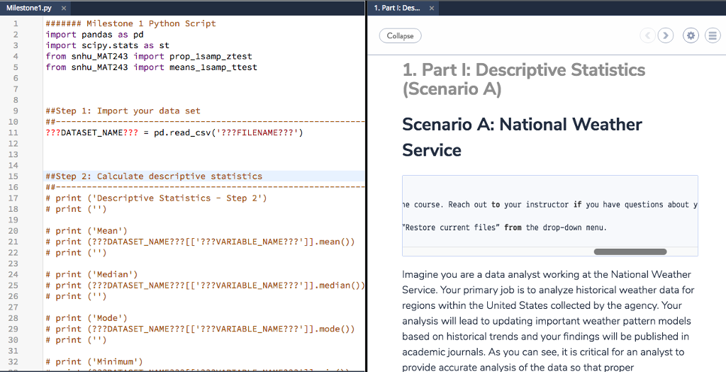Click the .mean() print statement line
The width and height of the screenshot is (726, 372).
point(201,242)
